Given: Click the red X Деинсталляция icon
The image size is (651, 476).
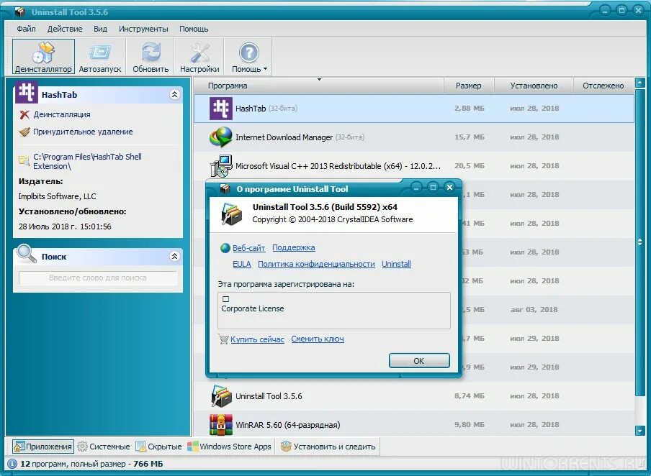Looking at the screenshot, I should pos(24,115).
